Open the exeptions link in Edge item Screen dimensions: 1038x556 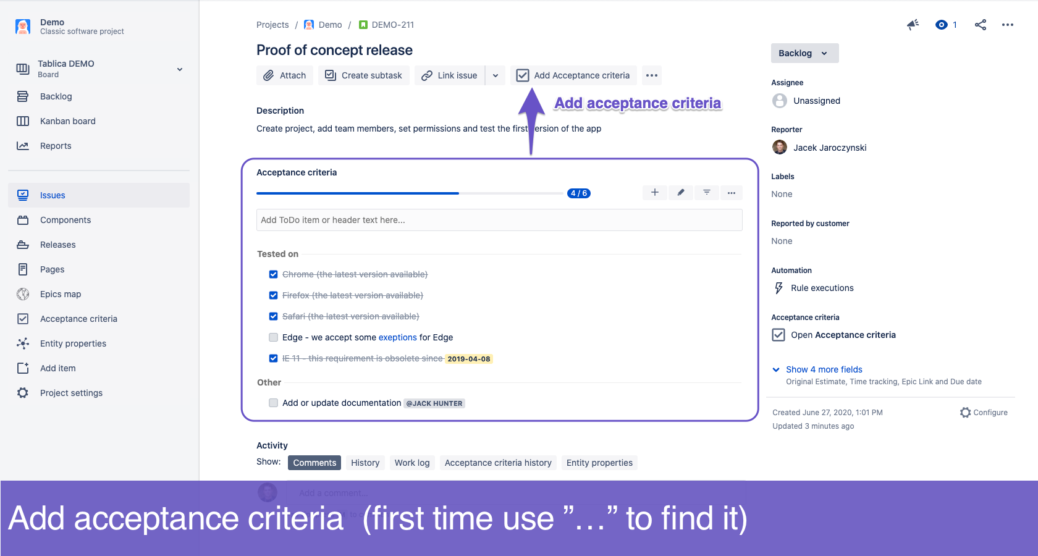(x=397, y=337)
